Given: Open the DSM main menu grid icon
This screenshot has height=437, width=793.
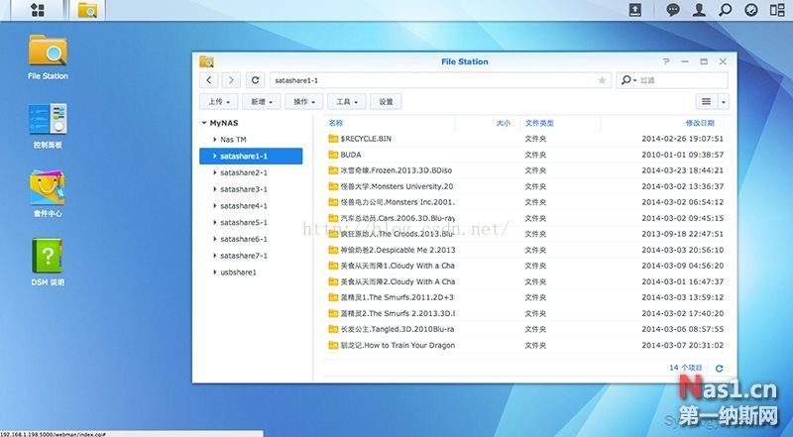Looking at the screenshot, I should coord(37,10).
